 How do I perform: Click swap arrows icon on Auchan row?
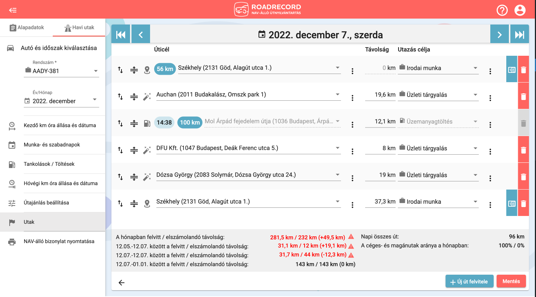coord(120,97)
